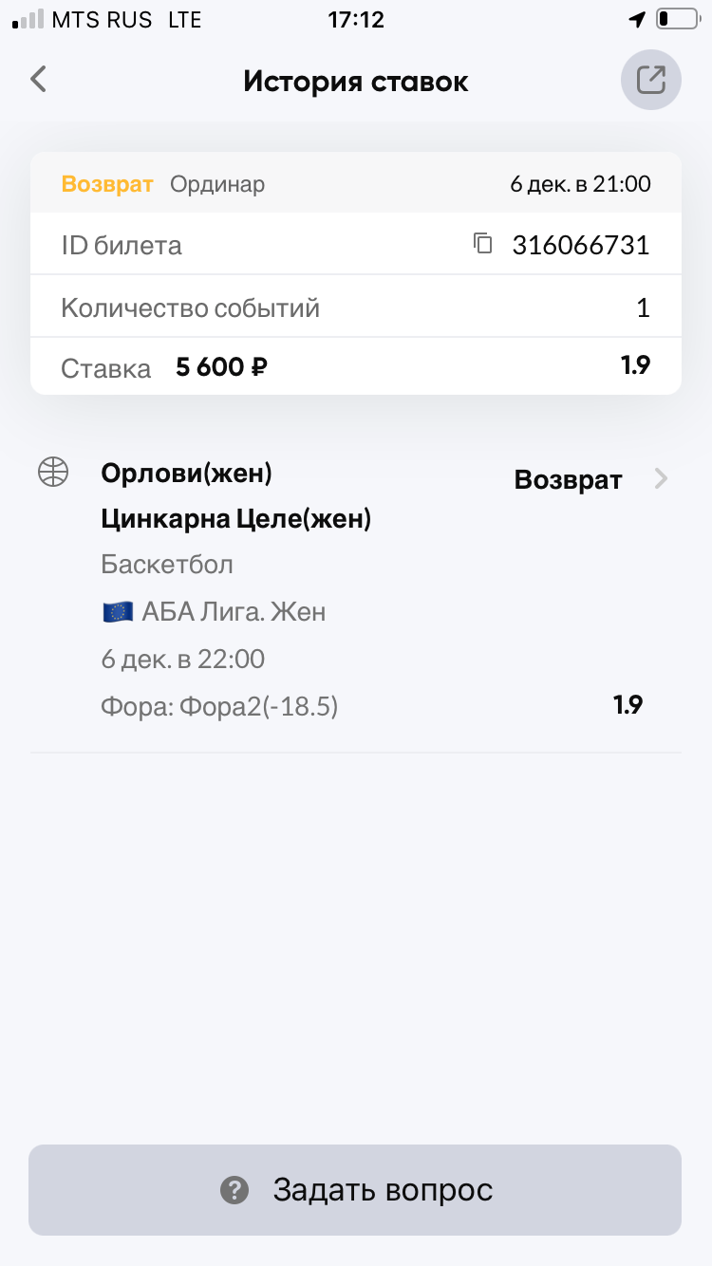Tap the question mark icon
Viewport: 712px width, 1266px height.
coord(234,1189)
